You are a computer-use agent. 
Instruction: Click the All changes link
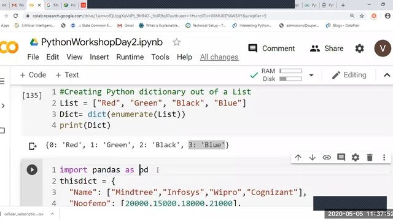(x=219, y=57)
